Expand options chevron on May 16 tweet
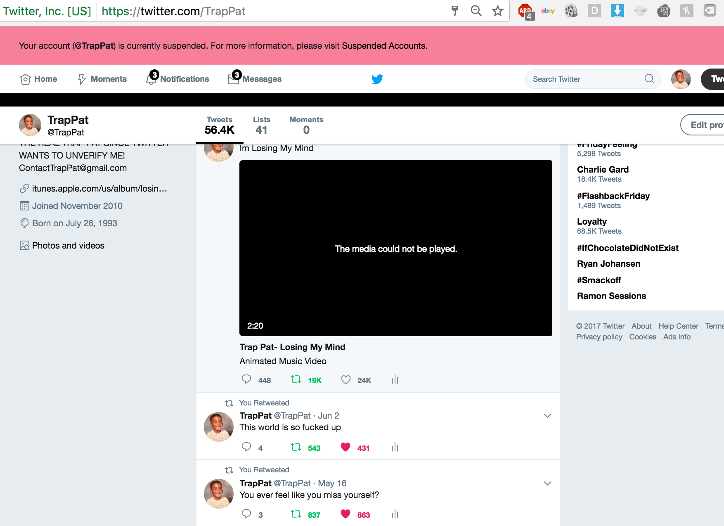 [x=547, y=483]
